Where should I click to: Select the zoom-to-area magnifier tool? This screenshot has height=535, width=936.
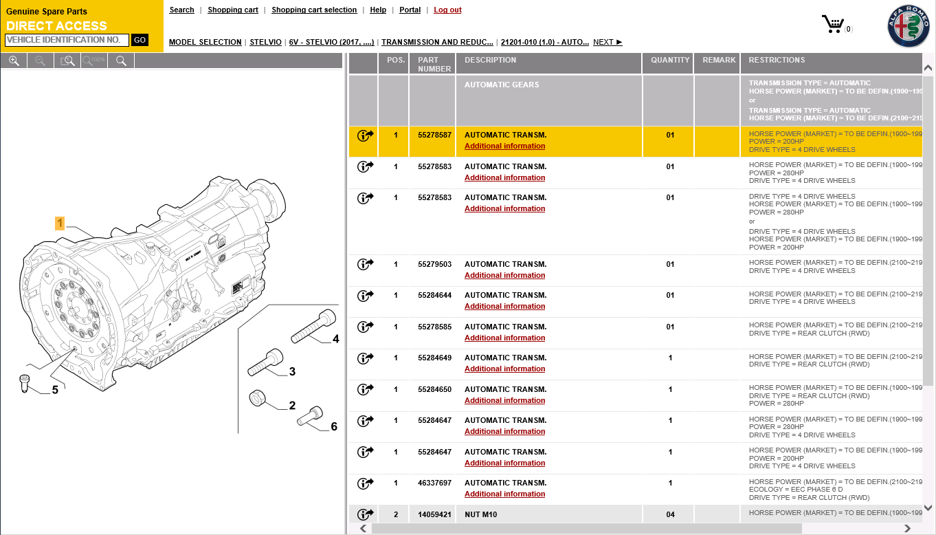click(x=67, y=61)
